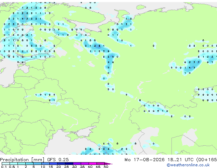Select the 0.1–0.5 mm legend swatch

[x=6, y=164]
